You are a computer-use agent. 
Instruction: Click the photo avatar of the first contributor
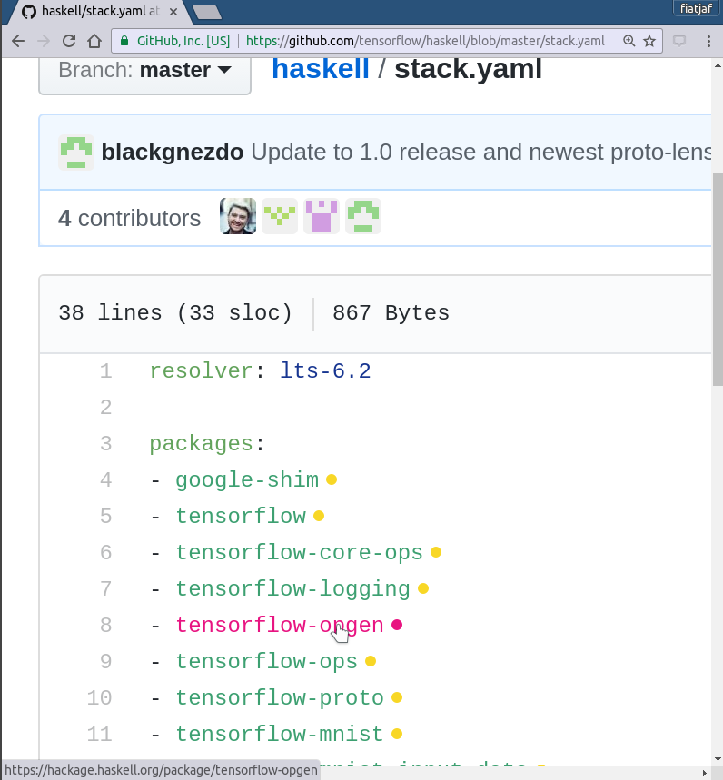(238, 216)
